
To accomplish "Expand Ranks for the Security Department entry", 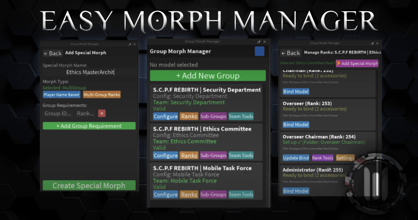I will (189, 116).
